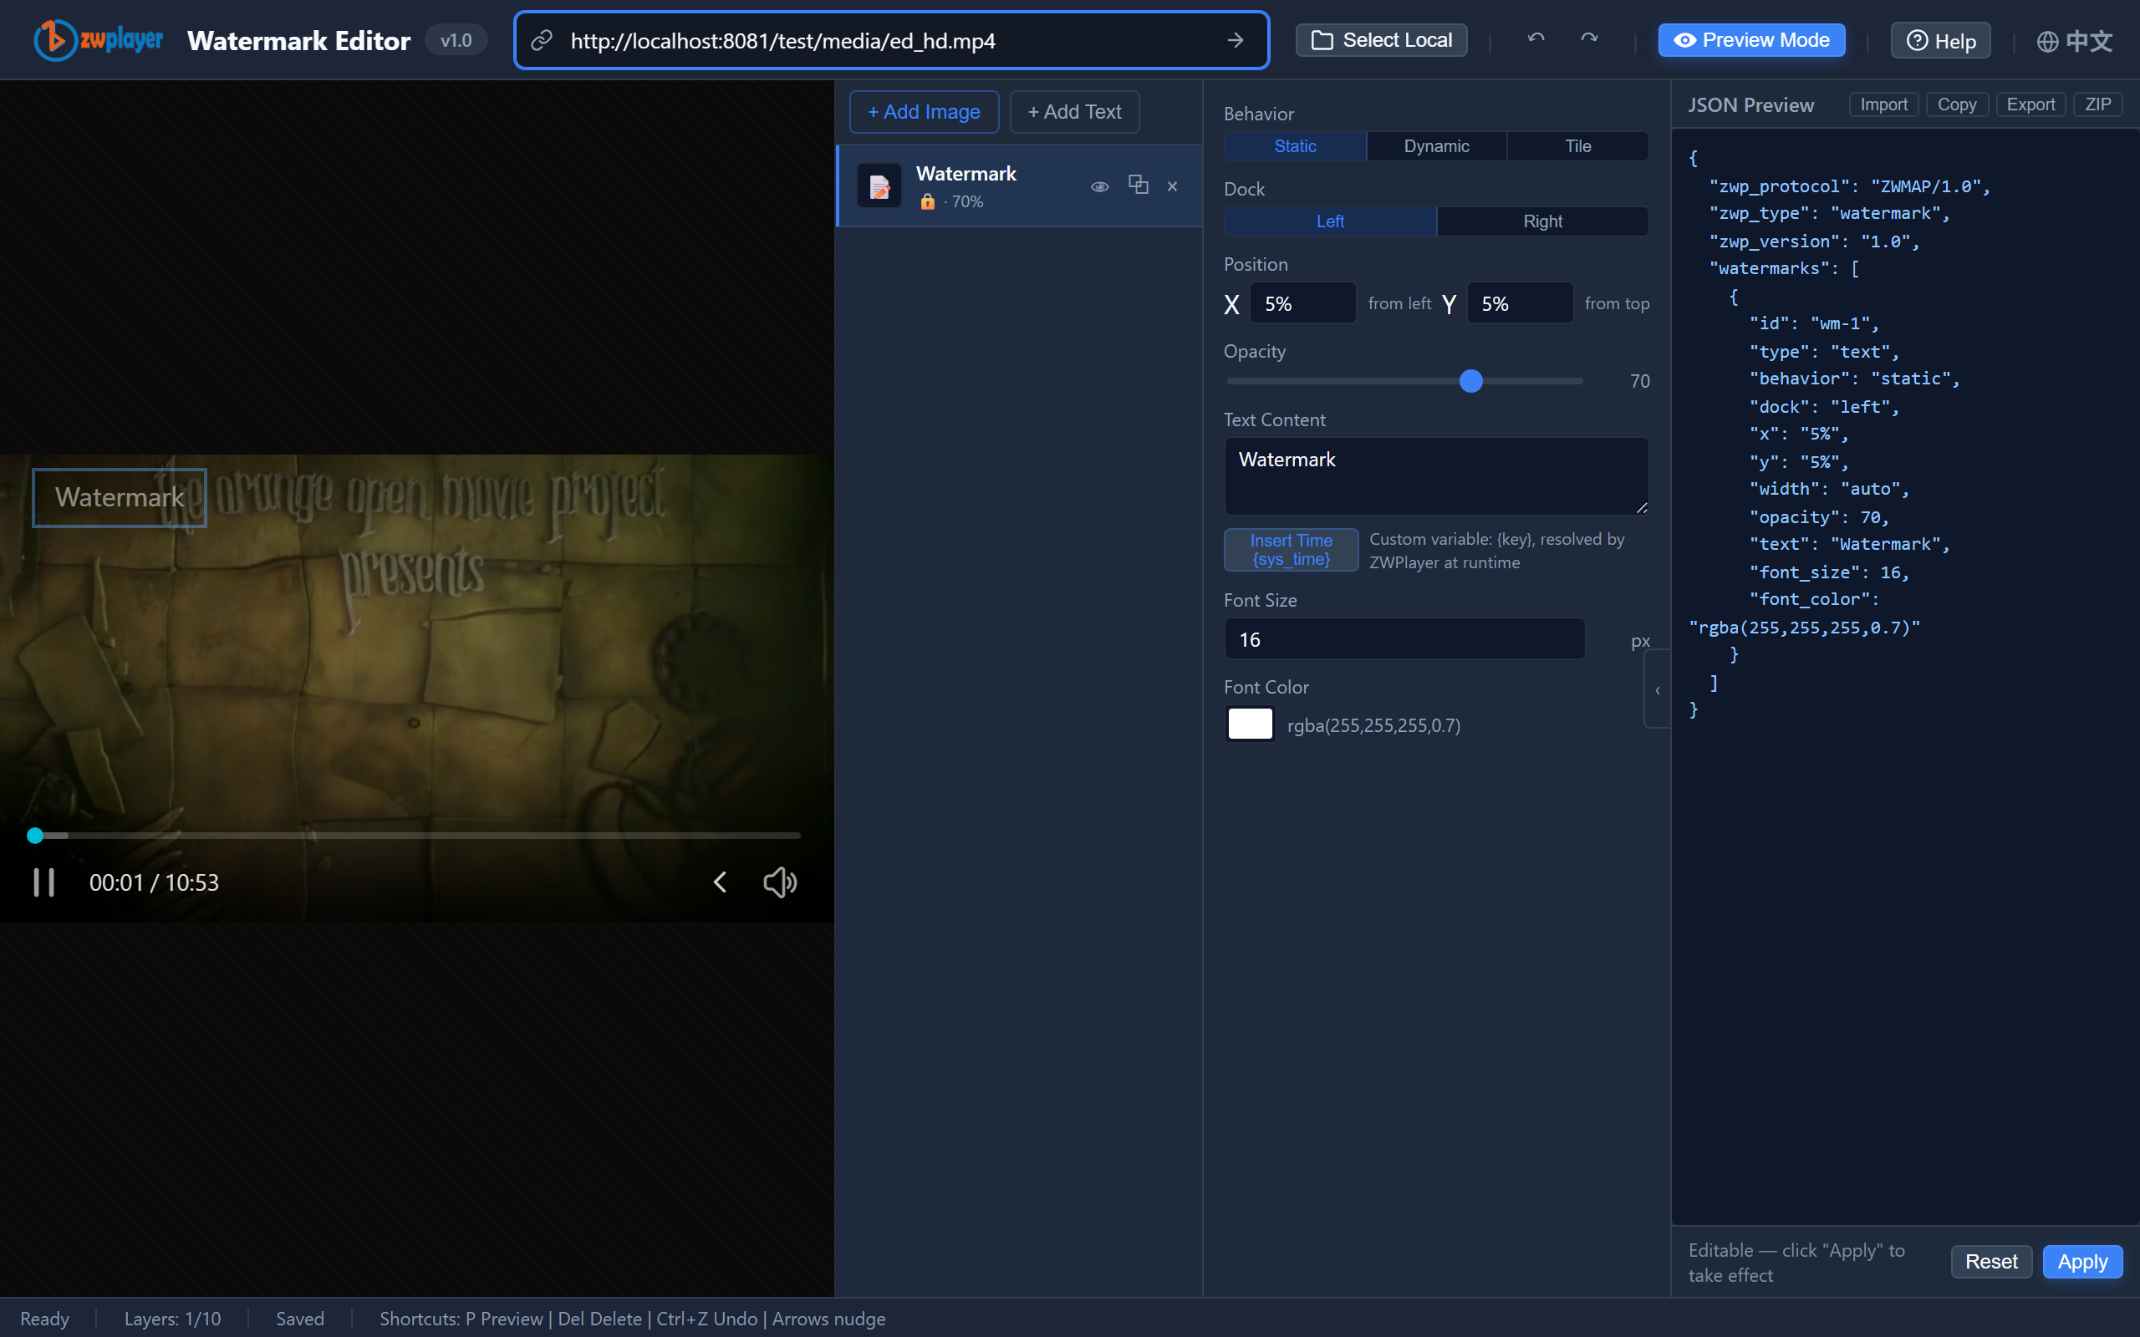Click the Text Content textarea
Viewport: 2140px width, 1337px height.
1436,475
